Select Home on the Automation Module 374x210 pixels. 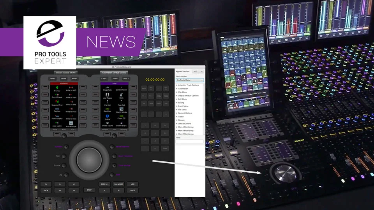pos(115,79)
